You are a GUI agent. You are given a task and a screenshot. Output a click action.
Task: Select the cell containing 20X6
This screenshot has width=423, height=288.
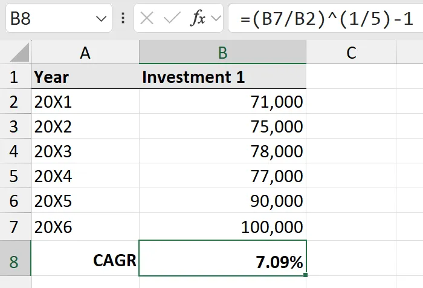click(85, 227)
